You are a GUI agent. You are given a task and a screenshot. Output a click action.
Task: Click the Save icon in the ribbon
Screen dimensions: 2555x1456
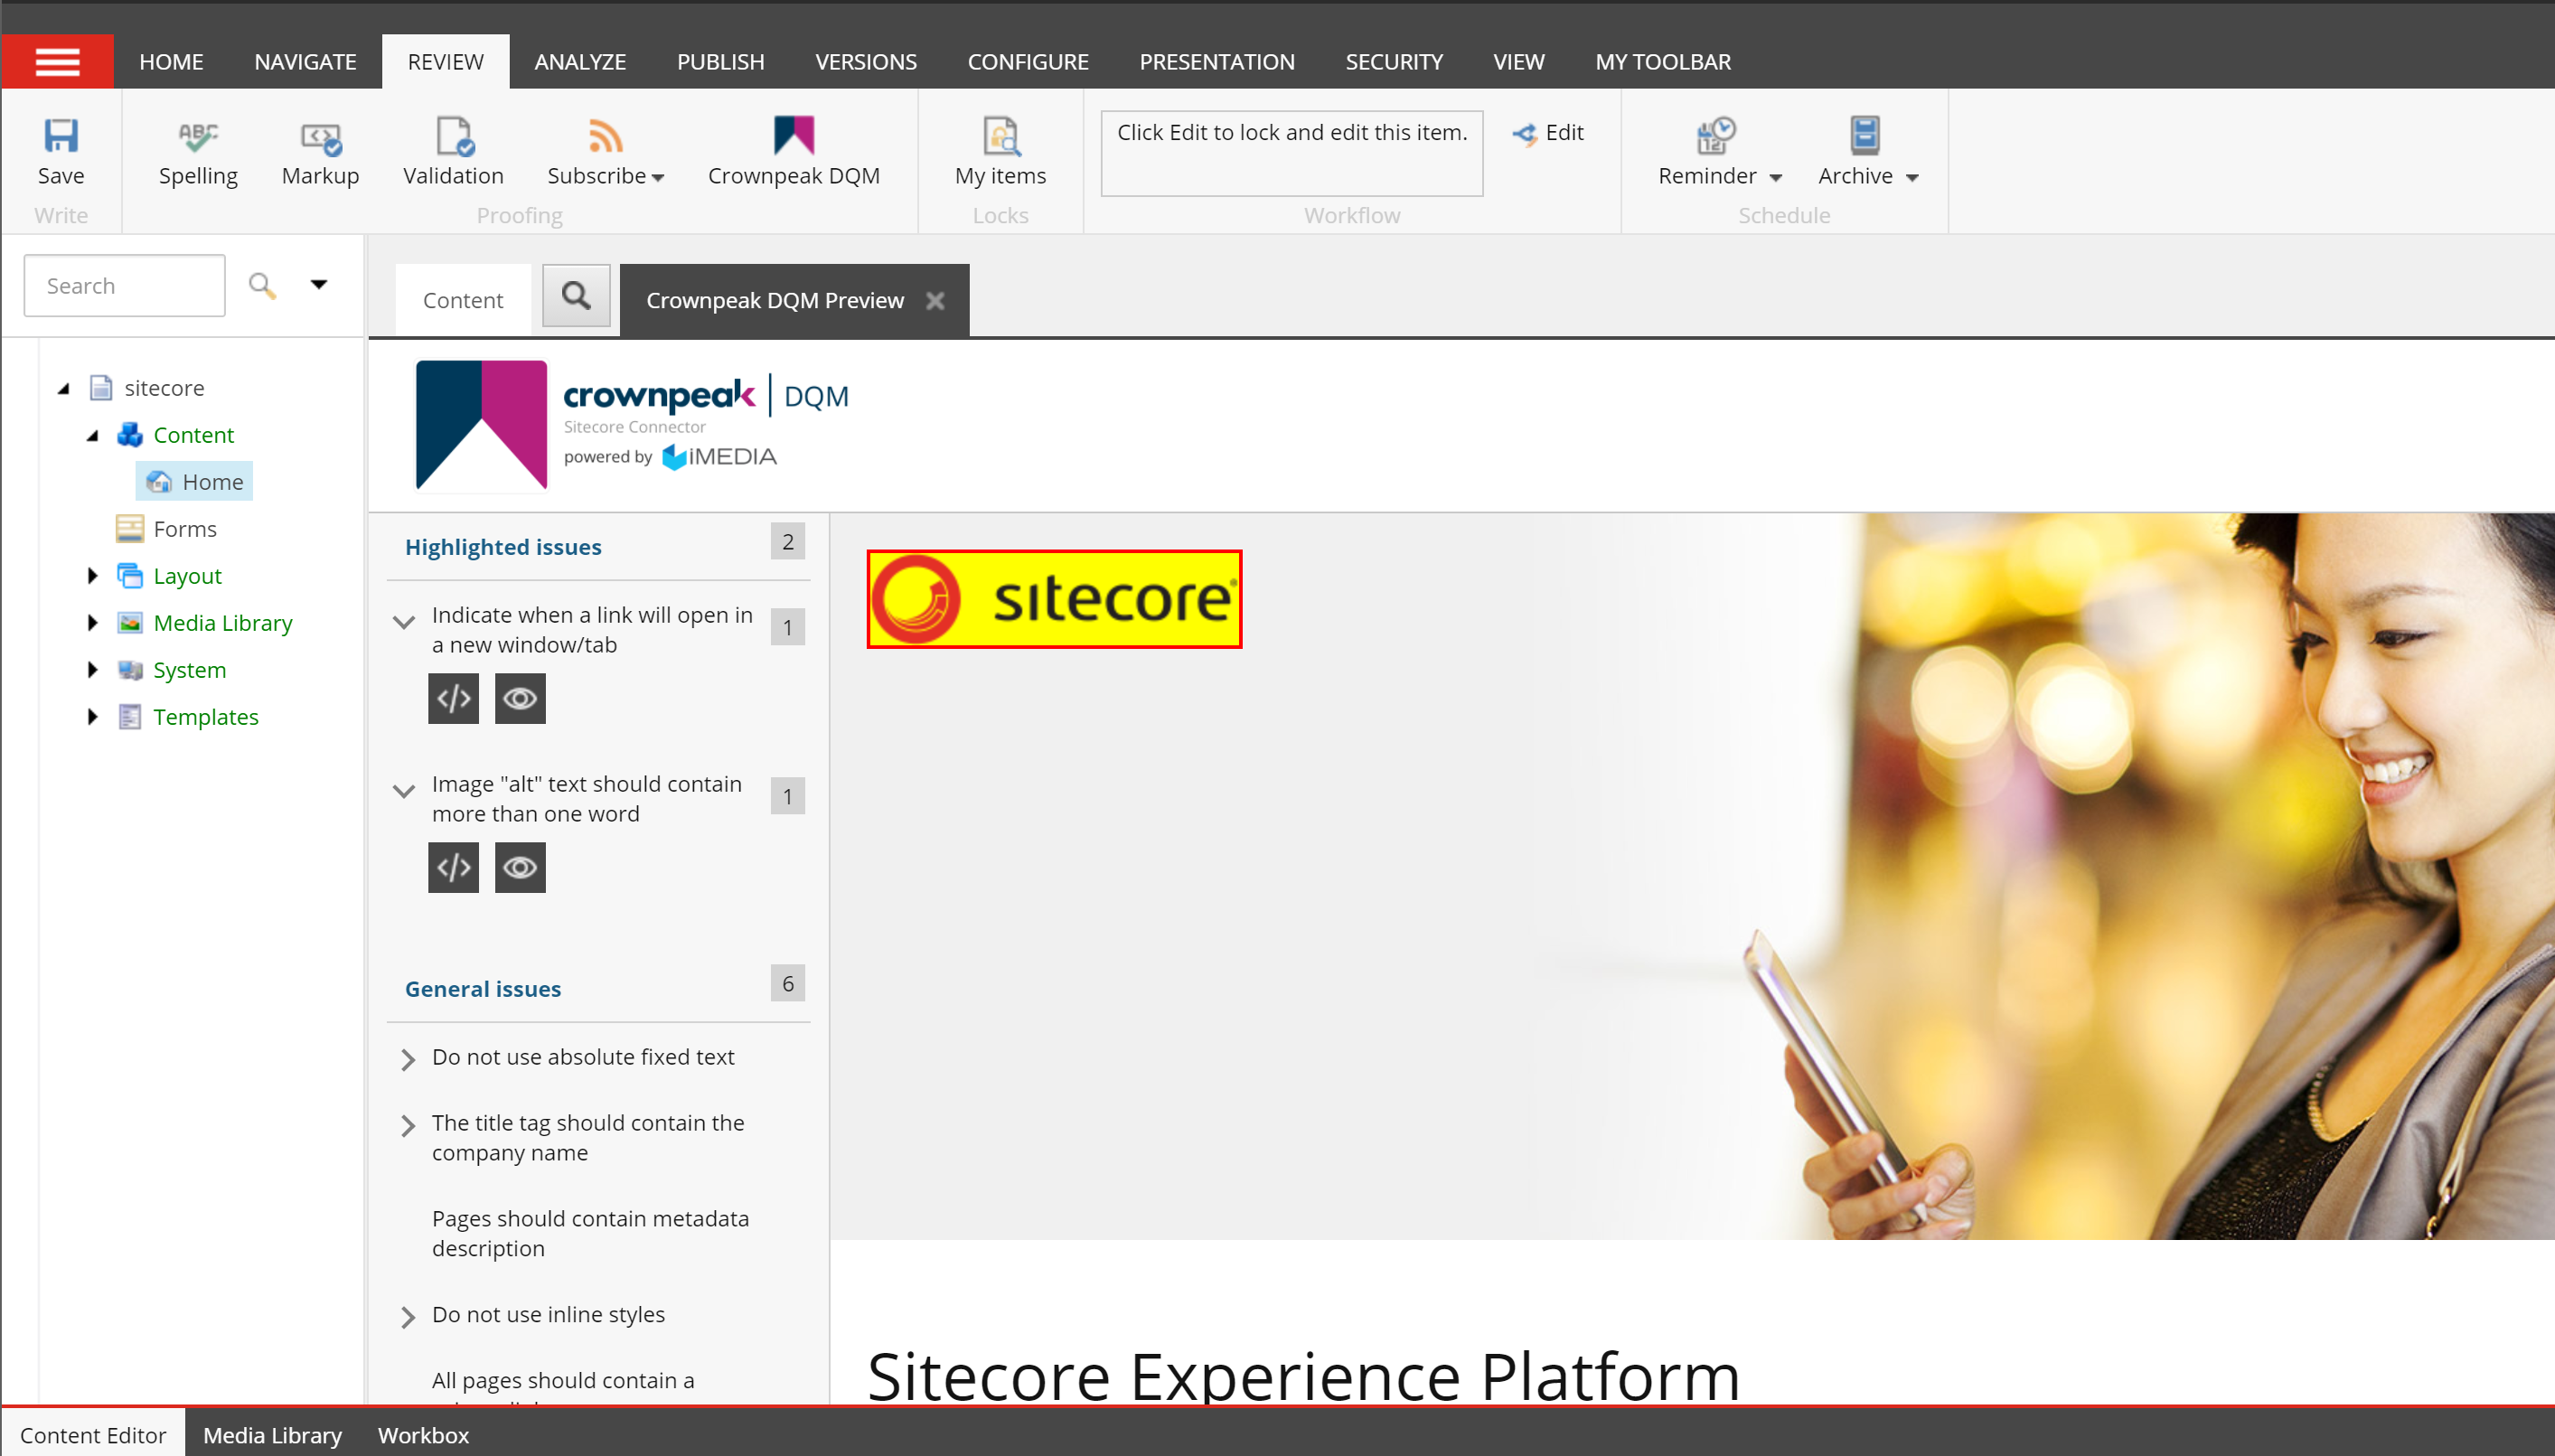click(x=61, y=135)
